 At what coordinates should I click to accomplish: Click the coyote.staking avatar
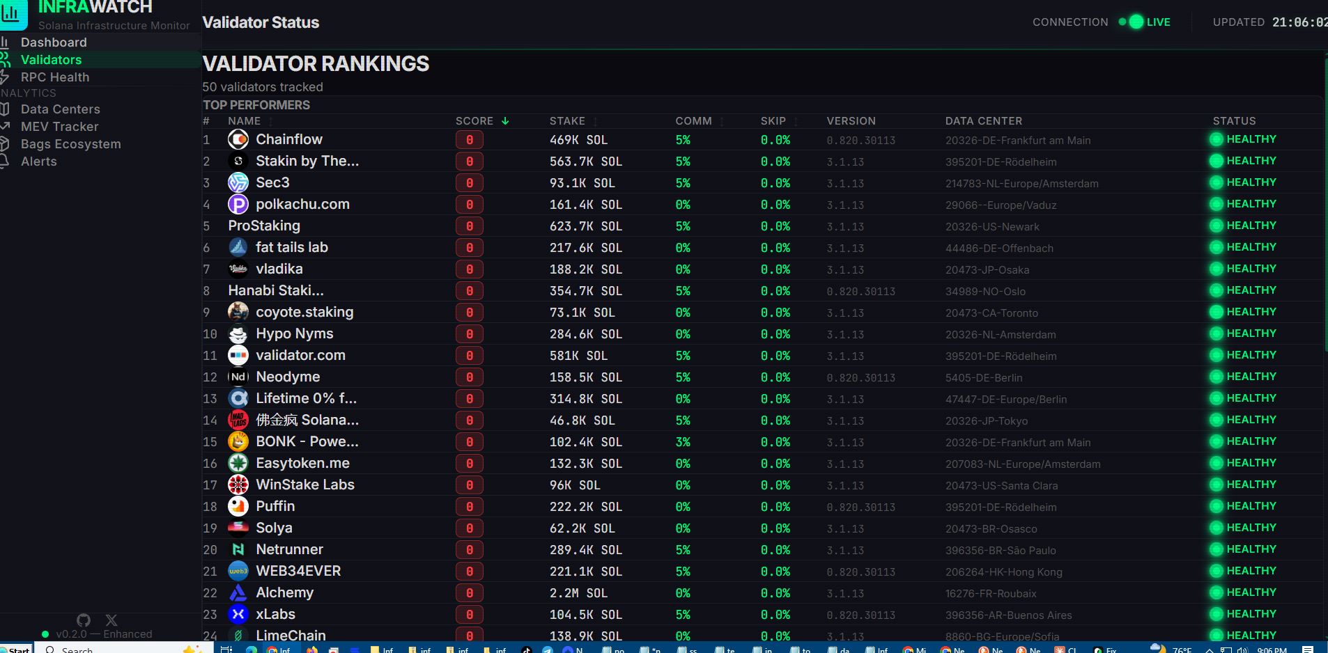pyautogui.click(x=238, y=312)
